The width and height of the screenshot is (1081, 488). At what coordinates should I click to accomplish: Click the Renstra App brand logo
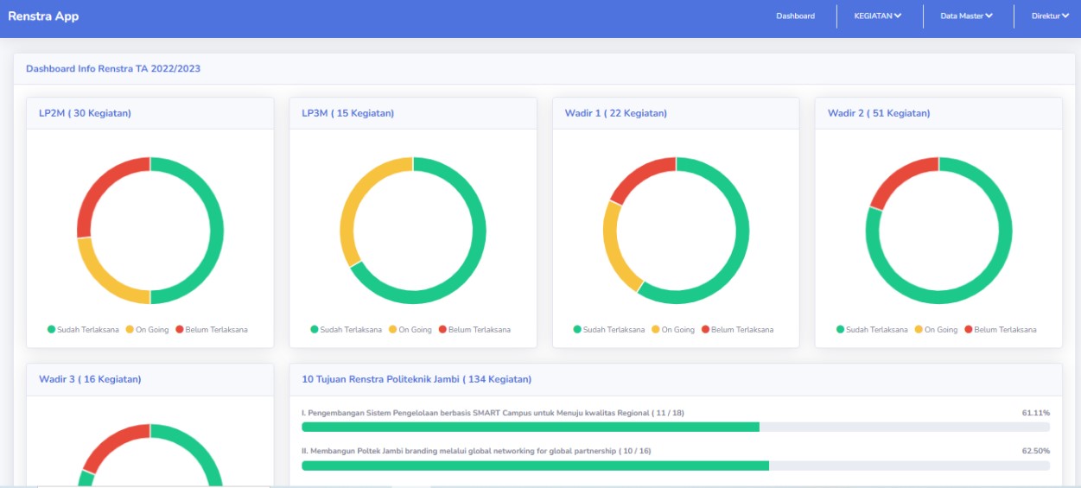[x=43, y=16]
